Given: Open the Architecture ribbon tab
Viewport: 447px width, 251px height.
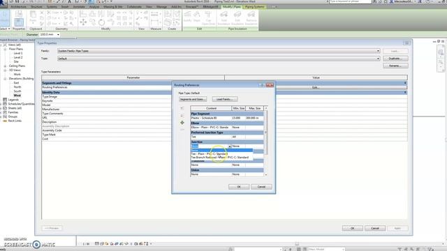Looking at the screenshot, I should [19, 6].
